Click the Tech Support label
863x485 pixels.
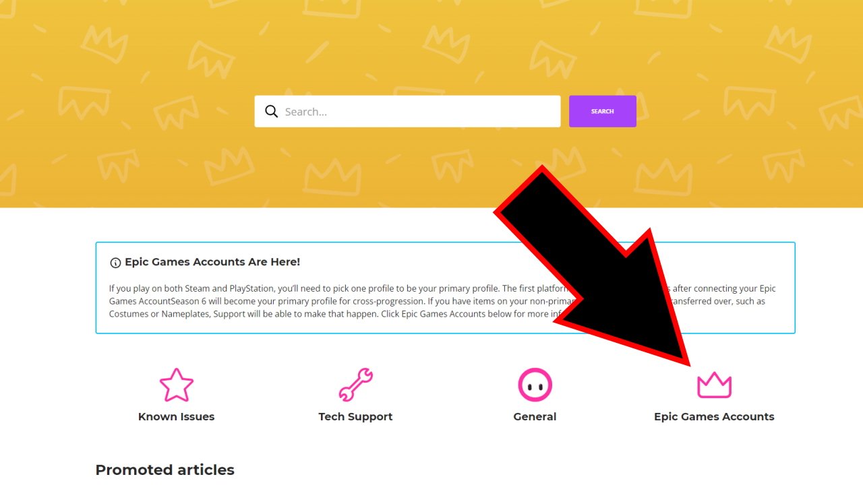[355, 416]
